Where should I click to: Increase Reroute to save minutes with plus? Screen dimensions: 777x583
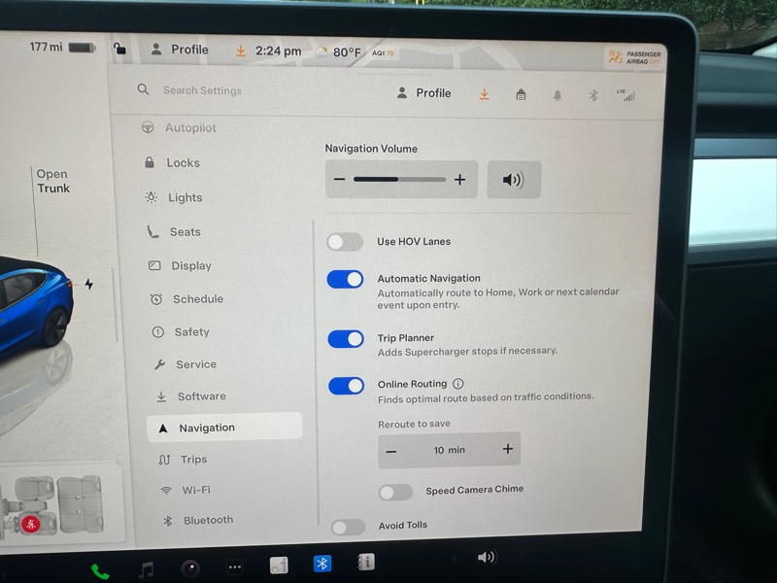tap(507, 449)
